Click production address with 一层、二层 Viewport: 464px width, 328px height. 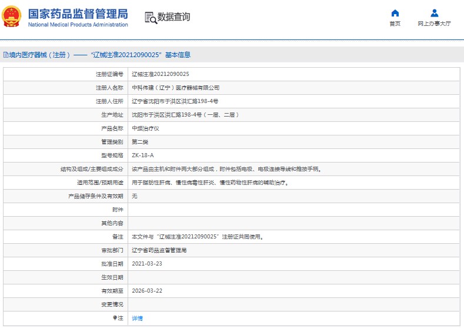185,115
